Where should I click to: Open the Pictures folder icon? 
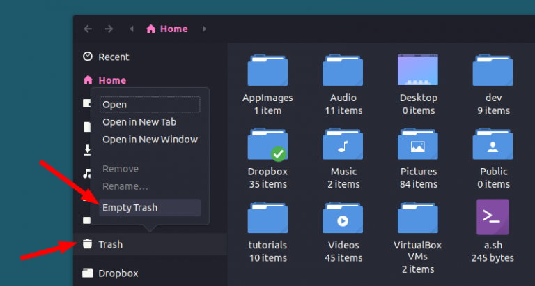click(418, 144)
